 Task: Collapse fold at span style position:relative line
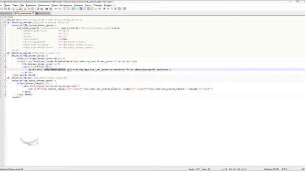pos(5,86)
